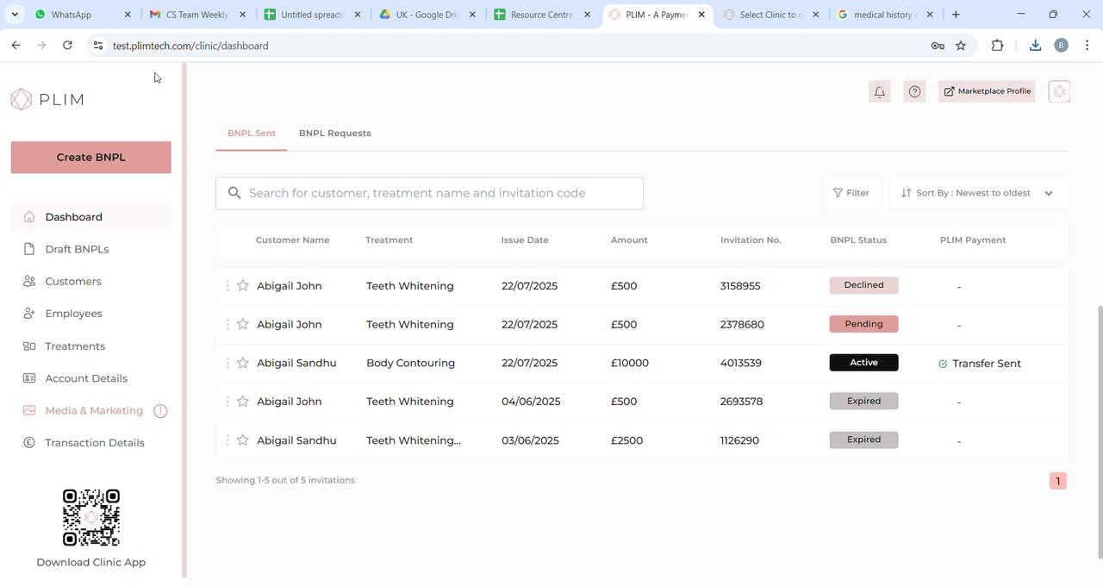Click the Account Details card icon
Image resolution: width=1103 pixels, height=586 pixels.
(x=29, y=378)
